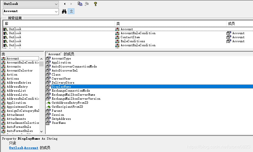Go forward with the right arrow
Image resolution: width=253 pixels, height=152 pixels.
(71, 4)
